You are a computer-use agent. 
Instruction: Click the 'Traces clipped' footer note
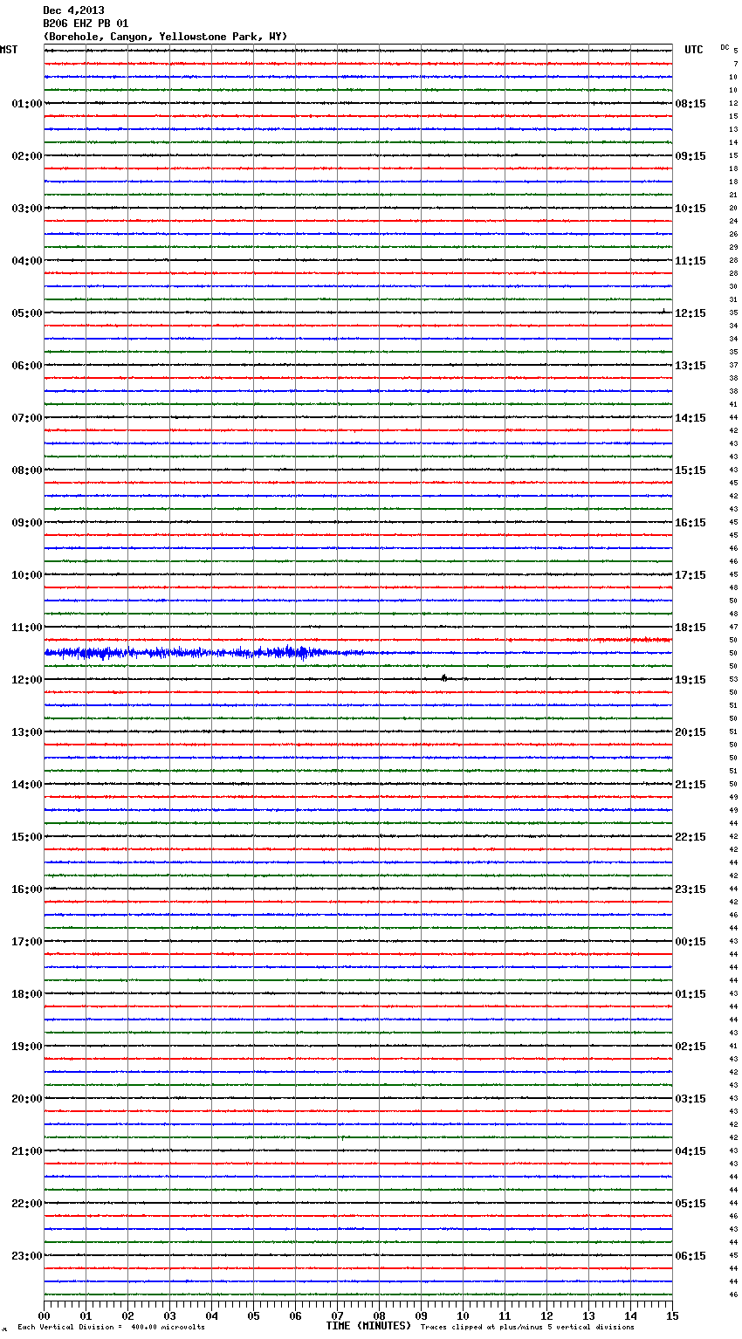[x=527, y=1328]
